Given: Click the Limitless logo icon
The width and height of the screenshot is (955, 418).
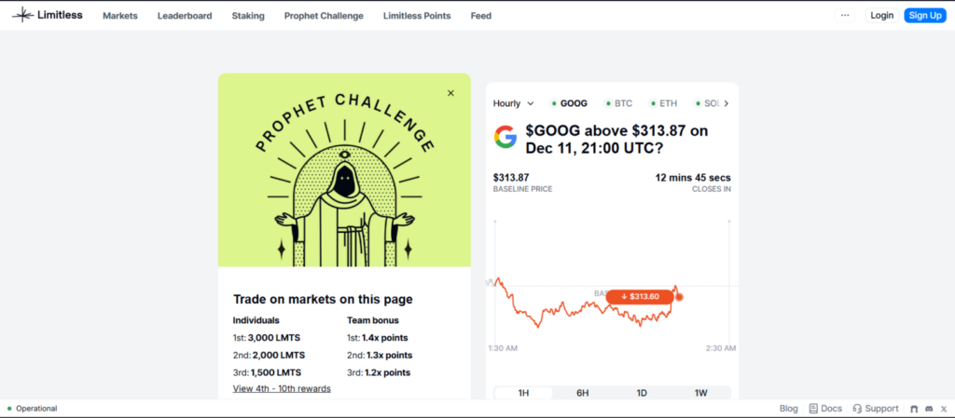Looking at the screenshot, I should (23, 15).
